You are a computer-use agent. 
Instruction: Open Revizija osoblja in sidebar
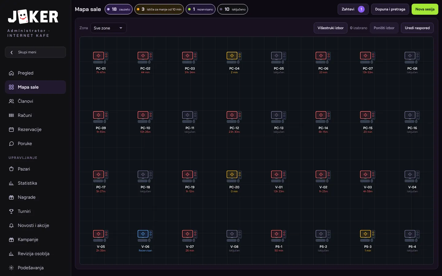click(x=35, y=254)
